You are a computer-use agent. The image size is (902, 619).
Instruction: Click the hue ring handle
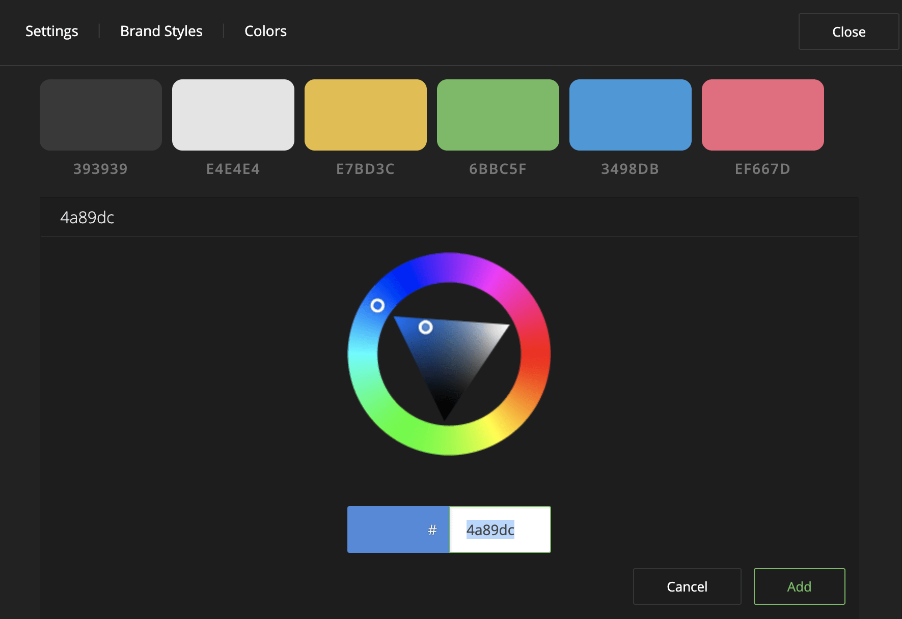(377, 306)
